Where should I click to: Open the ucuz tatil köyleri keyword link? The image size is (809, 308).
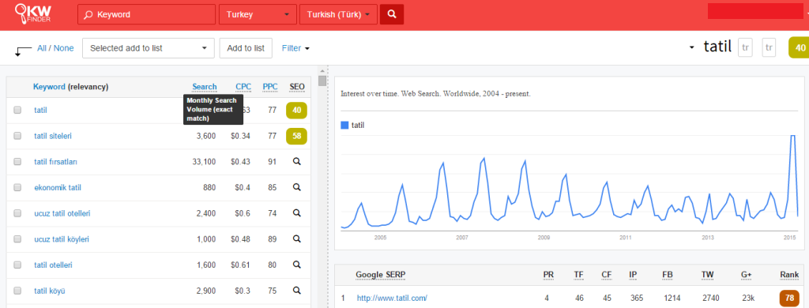click(62, 239)
